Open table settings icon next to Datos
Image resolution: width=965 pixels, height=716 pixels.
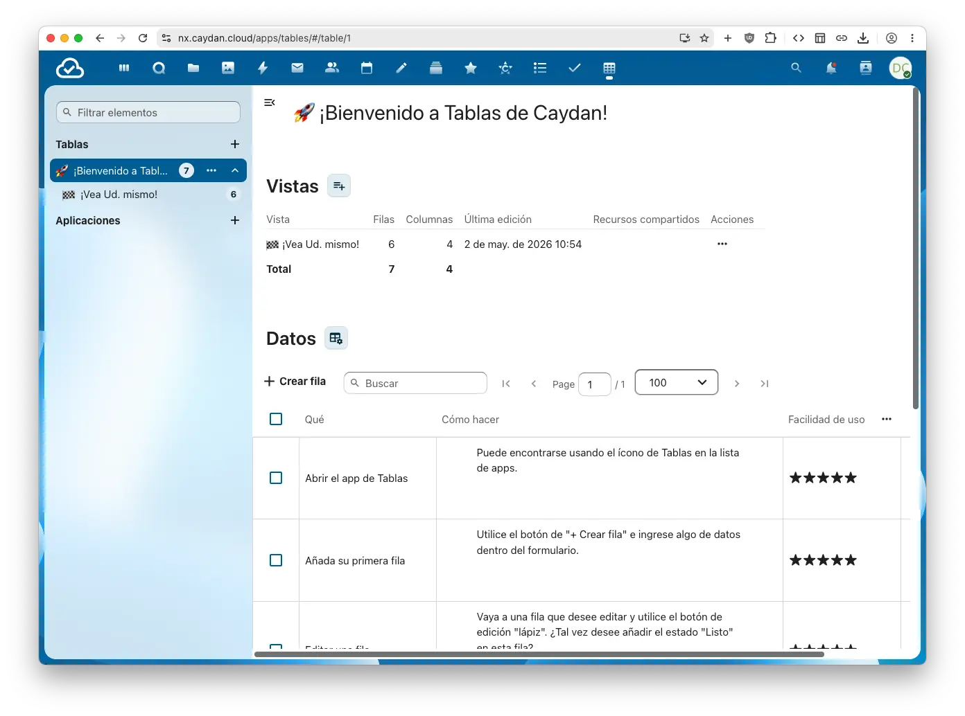coord(336,338)
